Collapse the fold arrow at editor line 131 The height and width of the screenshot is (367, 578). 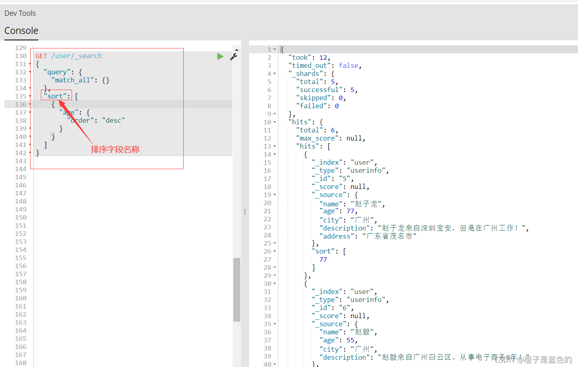tap(30, 64)
